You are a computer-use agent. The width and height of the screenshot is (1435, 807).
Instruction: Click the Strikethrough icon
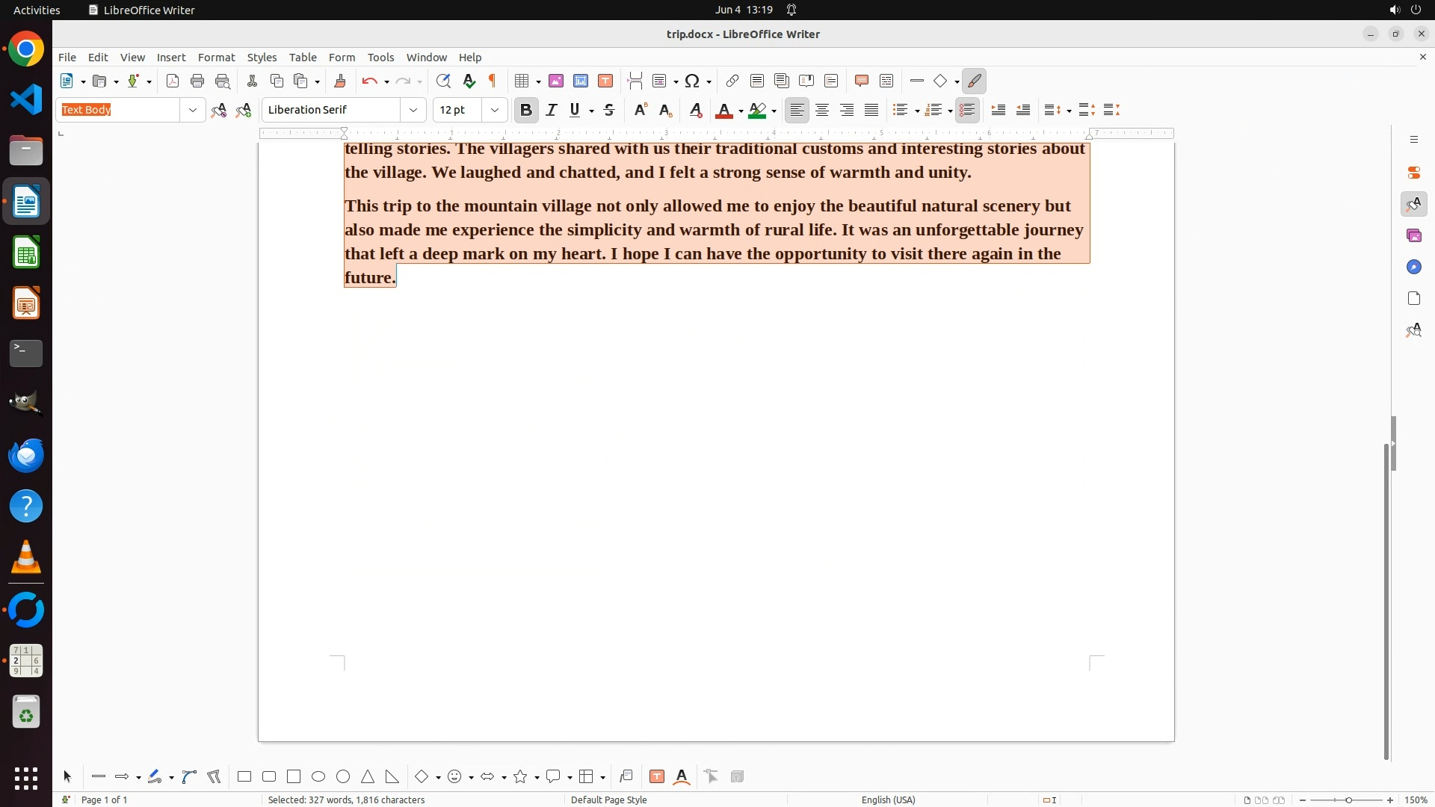click(609, 110)
